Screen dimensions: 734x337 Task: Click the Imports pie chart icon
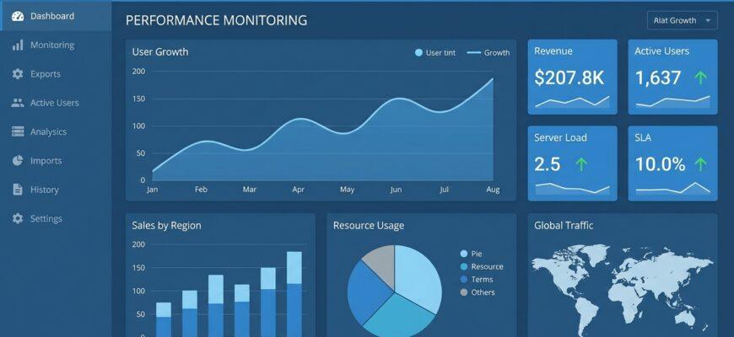(x=18, y=161)
